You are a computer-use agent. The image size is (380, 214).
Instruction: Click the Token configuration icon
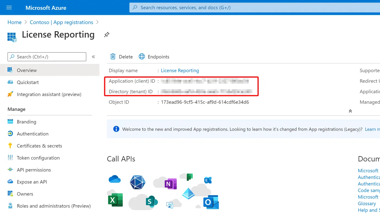click(10, 158)
